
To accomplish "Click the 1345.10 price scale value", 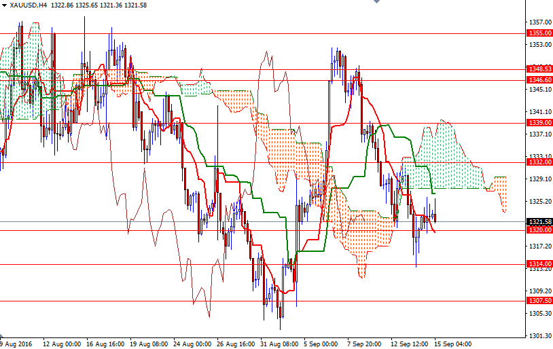I will coord(540,90).
